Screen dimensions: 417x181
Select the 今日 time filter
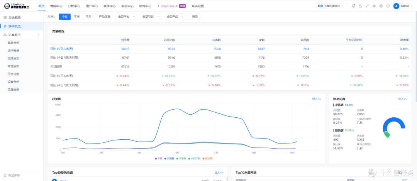pyautogui.click(x=64, y=17)
